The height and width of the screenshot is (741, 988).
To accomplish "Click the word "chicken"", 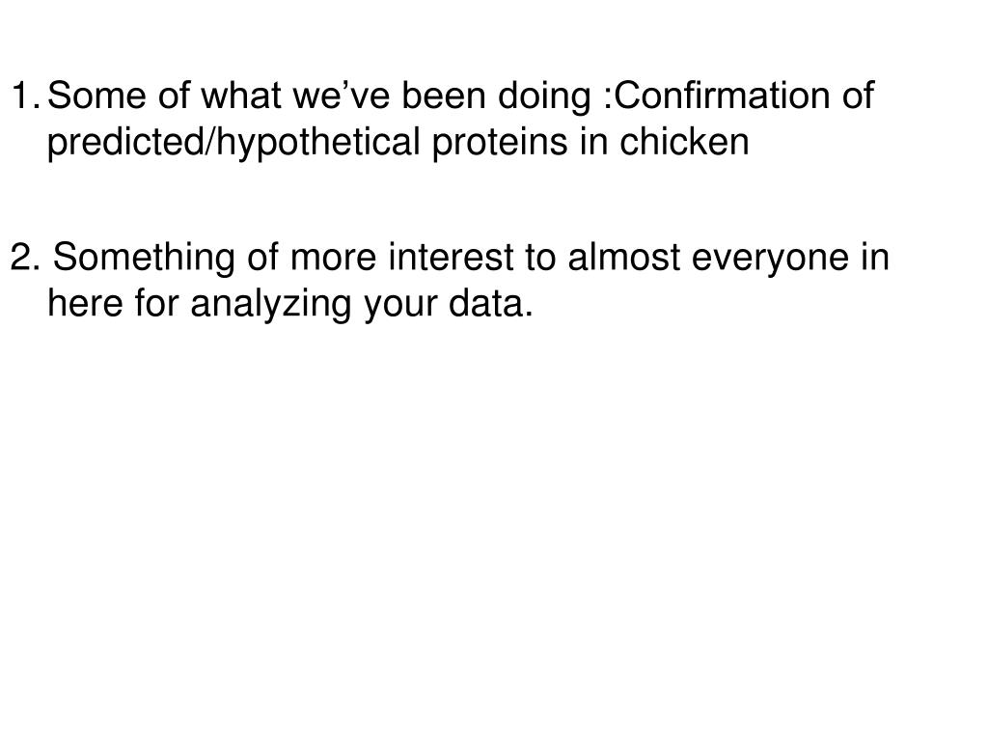I will [684, 142].
